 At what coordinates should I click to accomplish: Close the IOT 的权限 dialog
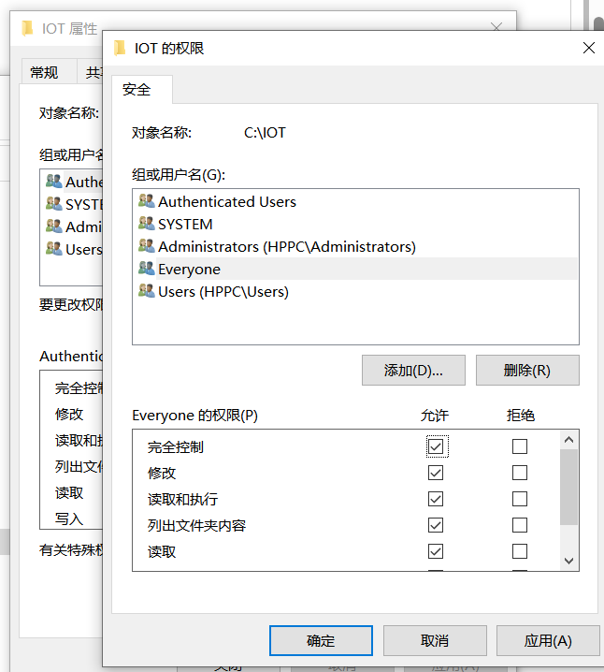(588, 48)
